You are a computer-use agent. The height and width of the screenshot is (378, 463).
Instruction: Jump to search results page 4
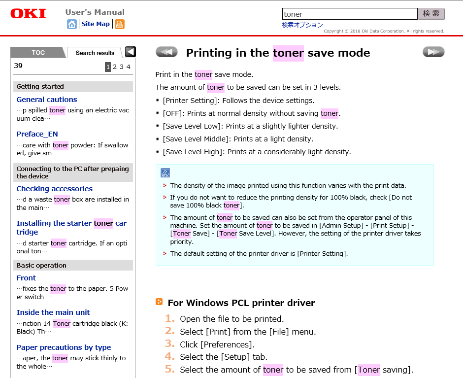129,67
